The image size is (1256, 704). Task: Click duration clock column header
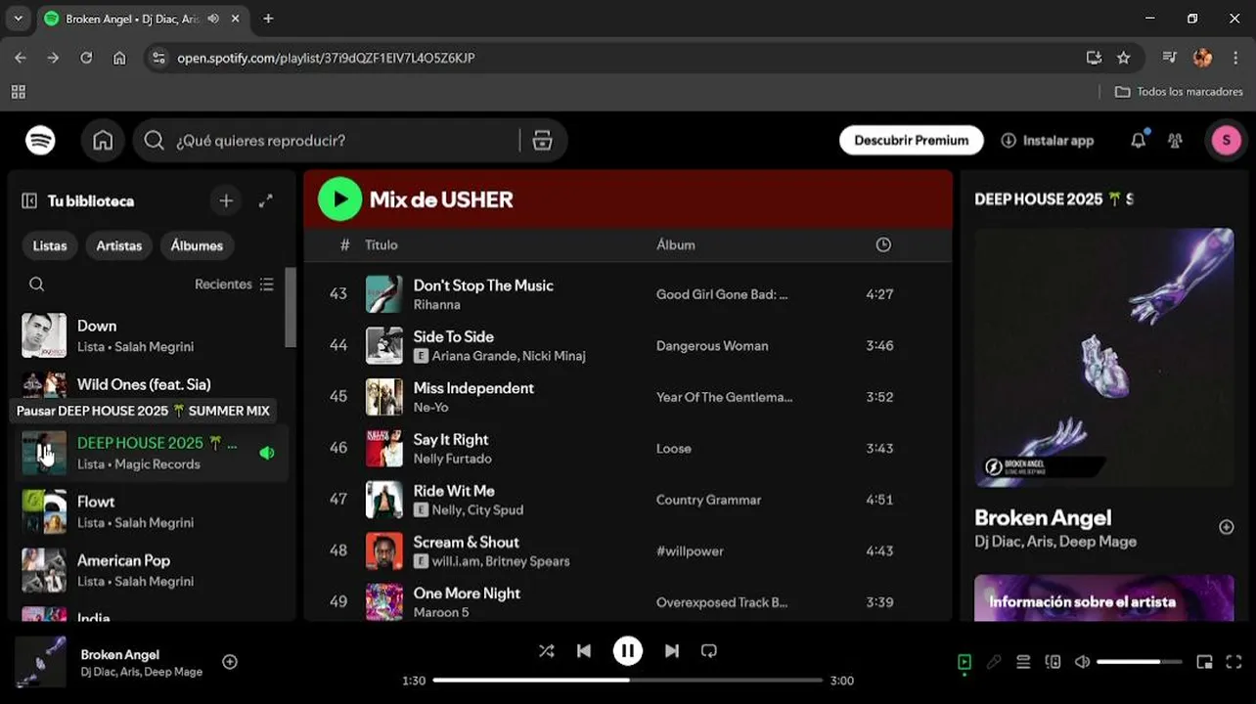pos(883,244)
